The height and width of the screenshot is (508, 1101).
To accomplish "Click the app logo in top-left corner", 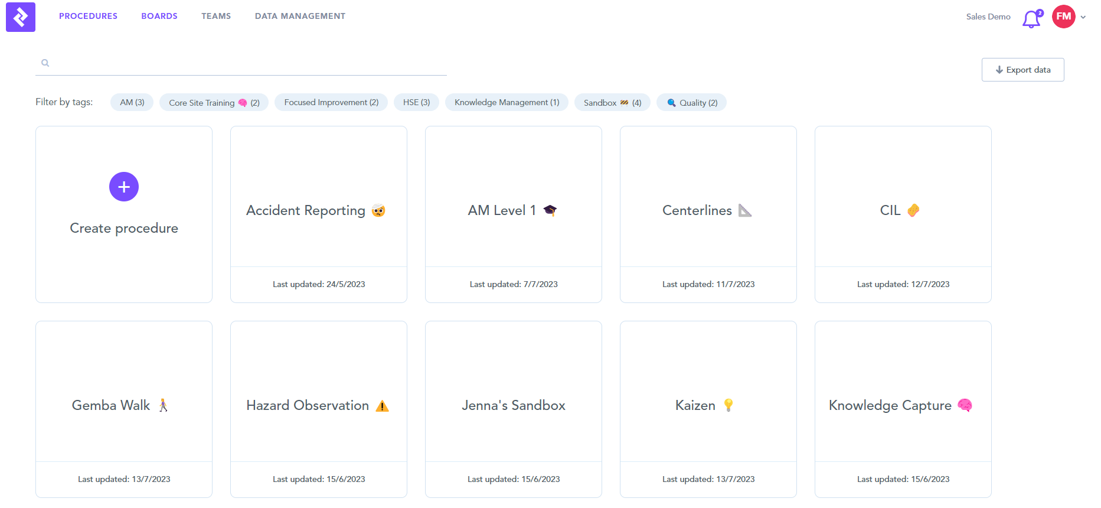I will 21,17.
